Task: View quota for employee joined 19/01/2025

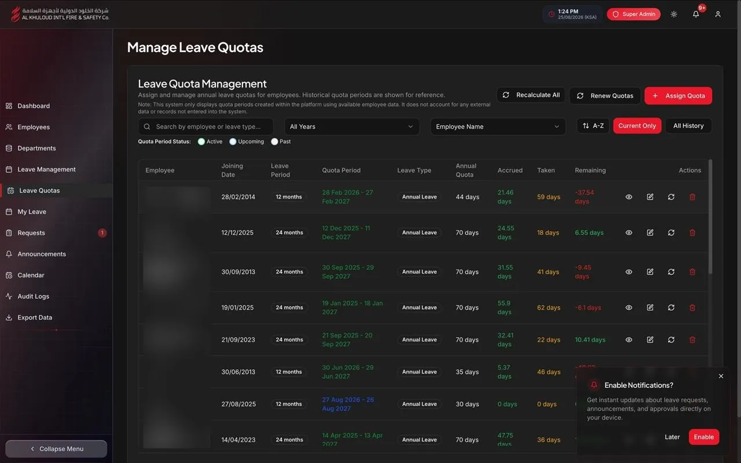Action: (629, 307)
